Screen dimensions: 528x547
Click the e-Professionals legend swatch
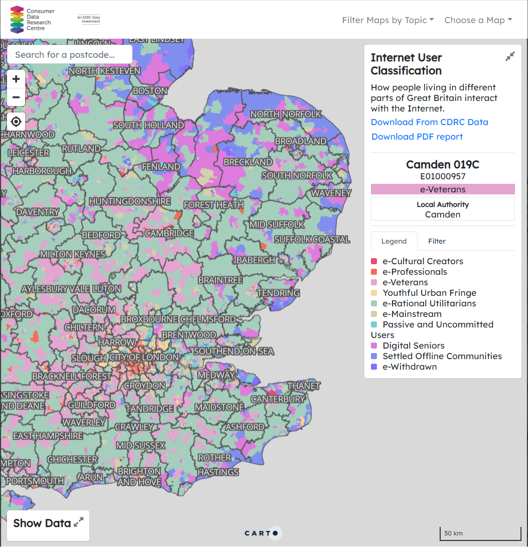(374, 272)
